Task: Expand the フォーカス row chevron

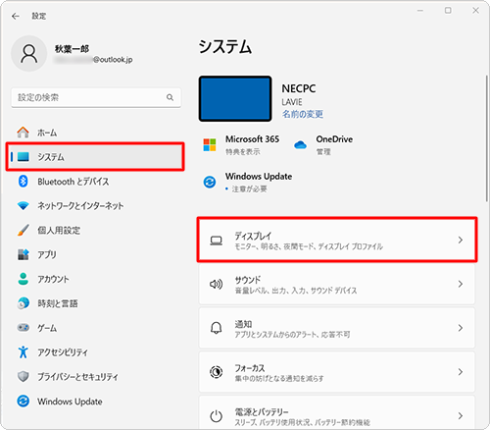Action: [x=461, y=372]
